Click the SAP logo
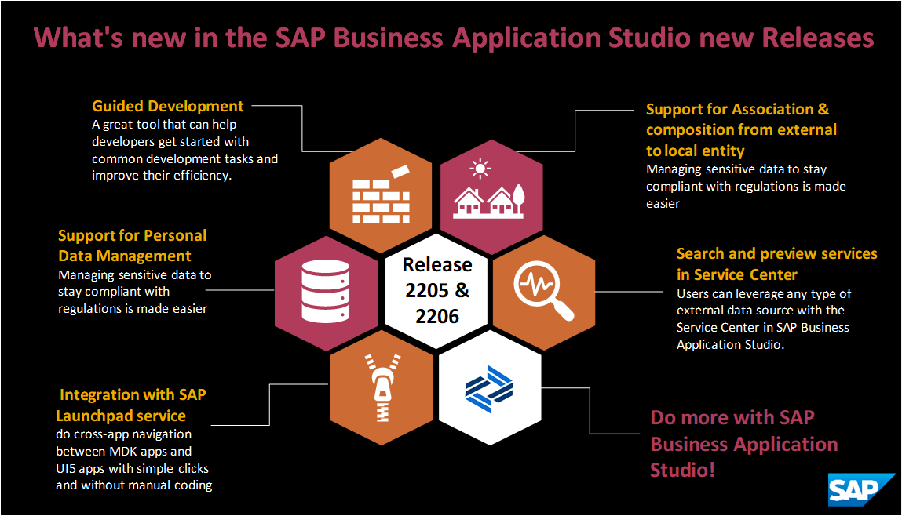Viewport: 902px width, 516px height. tap(861, 489)
